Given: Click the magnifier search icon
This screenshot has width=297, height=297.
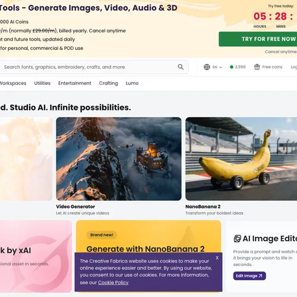Looking at the screenshot, I should click(181, 67).
